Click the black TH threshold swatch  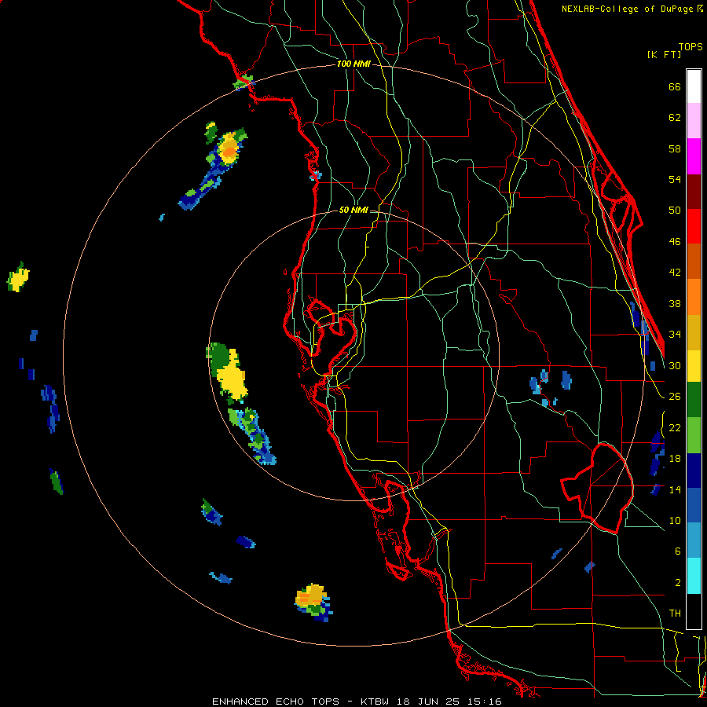(694, 611)
